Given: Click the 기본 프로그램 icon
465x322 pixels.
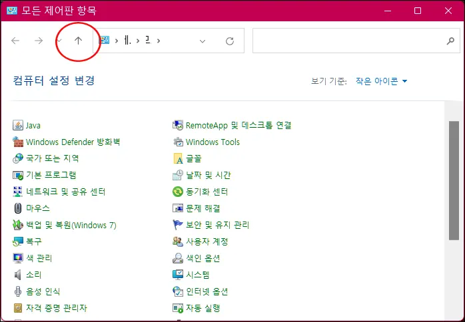Looking at the screenshot, I should [18, 175].
